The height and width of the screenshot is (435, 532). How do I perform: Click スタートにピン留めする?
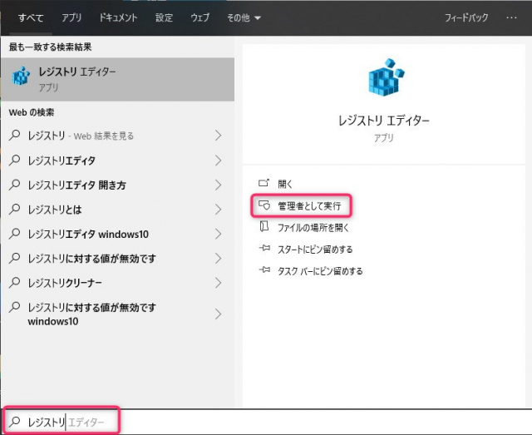315,249
